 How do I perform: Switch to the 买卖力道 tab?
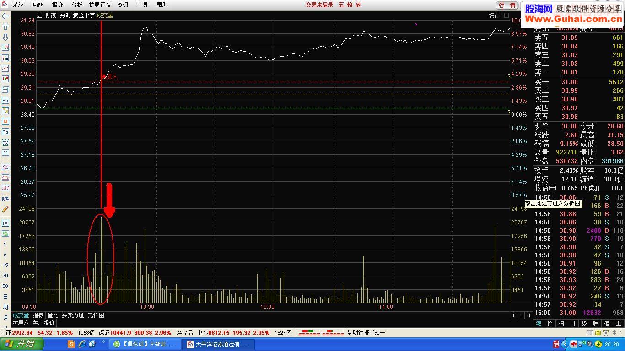coord(73,315)
